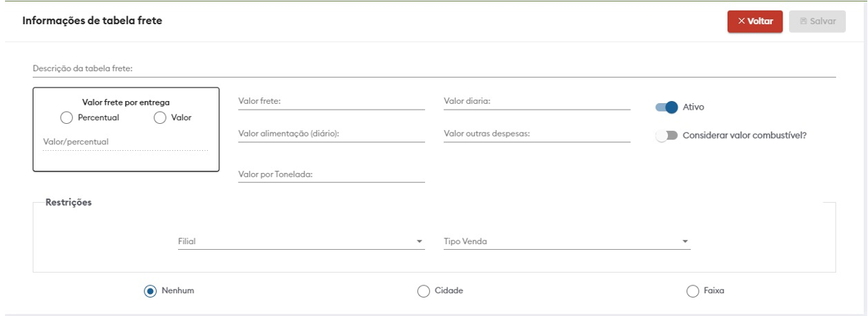
Task: Focus the Valor por Tonelada field
Action: [331, 174]
